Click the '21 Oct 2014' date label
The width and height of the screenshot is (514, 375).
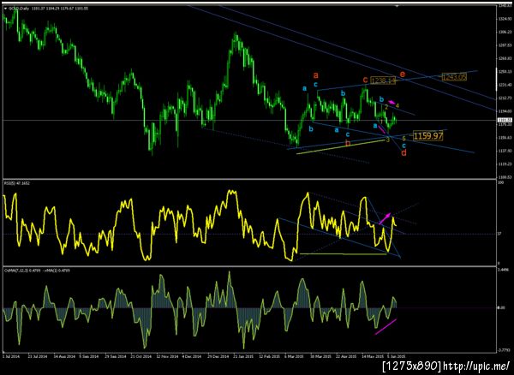tap(140, 355)
